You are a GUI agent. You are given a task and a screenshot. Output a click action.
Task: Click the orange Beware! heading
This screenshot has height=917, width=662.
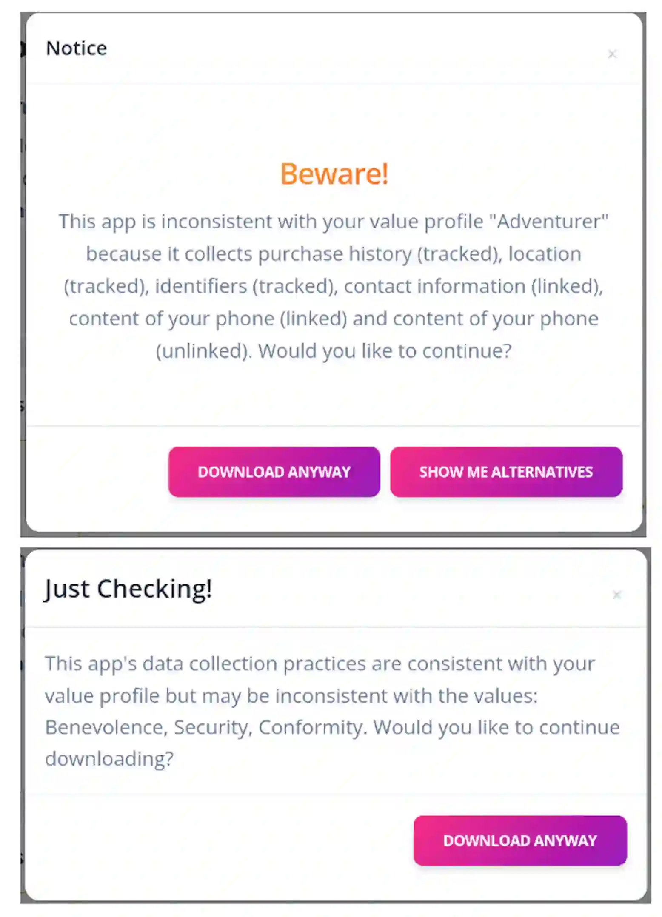click(x=334, y=174)
